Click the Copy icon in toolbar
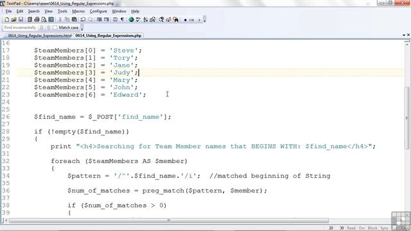The width and height of the screenshot is (411, 231). [67, 20]
